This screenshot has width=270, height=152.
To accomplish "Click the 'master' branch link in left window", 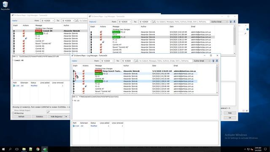I will pyautogui.click(x=15, y=21).
